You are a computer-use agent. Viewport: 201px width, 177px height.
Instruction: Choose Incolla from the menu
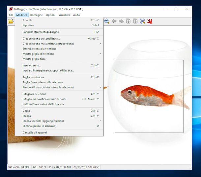tap(59, 116)
